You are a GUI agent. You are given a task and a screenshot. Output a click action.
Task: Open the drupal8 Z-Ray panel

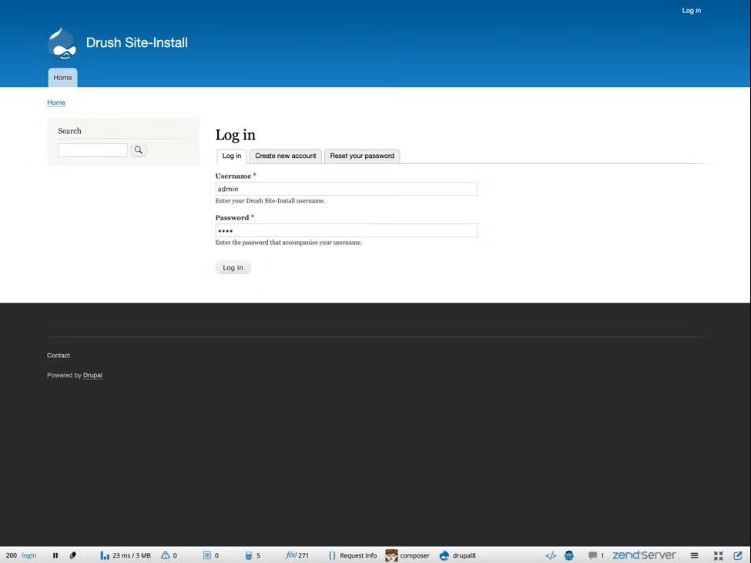pyautogui.click(x=458, y=555)
